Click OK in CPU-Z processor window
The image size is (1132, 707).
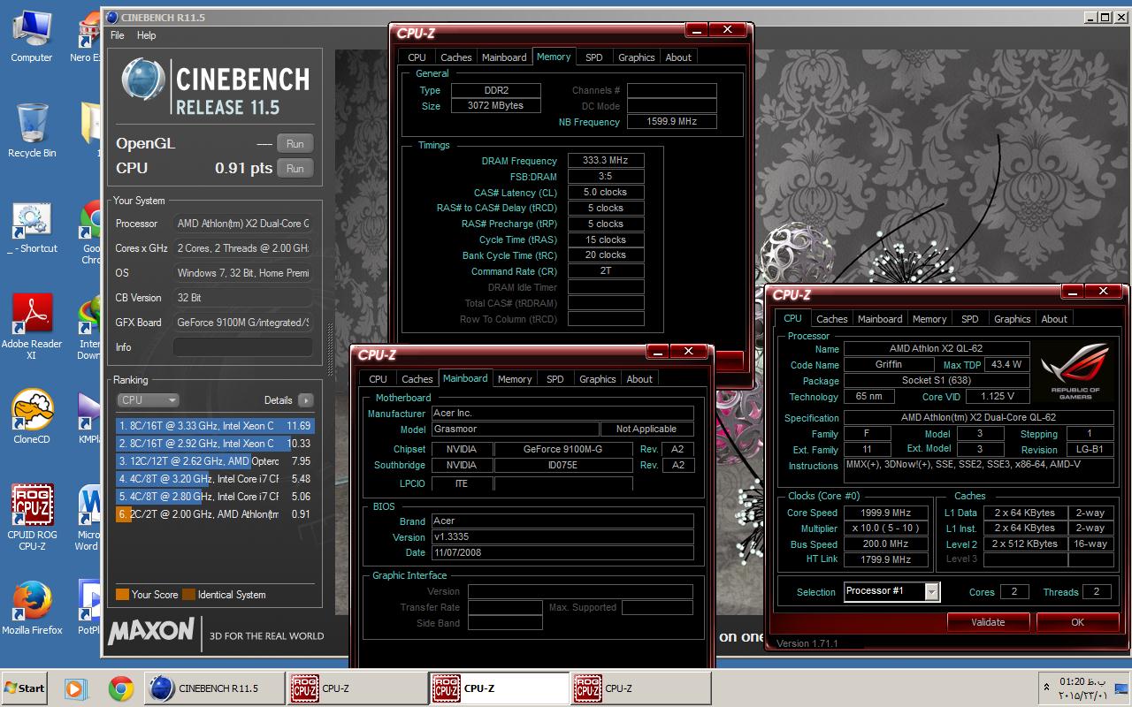point(1077,622)
